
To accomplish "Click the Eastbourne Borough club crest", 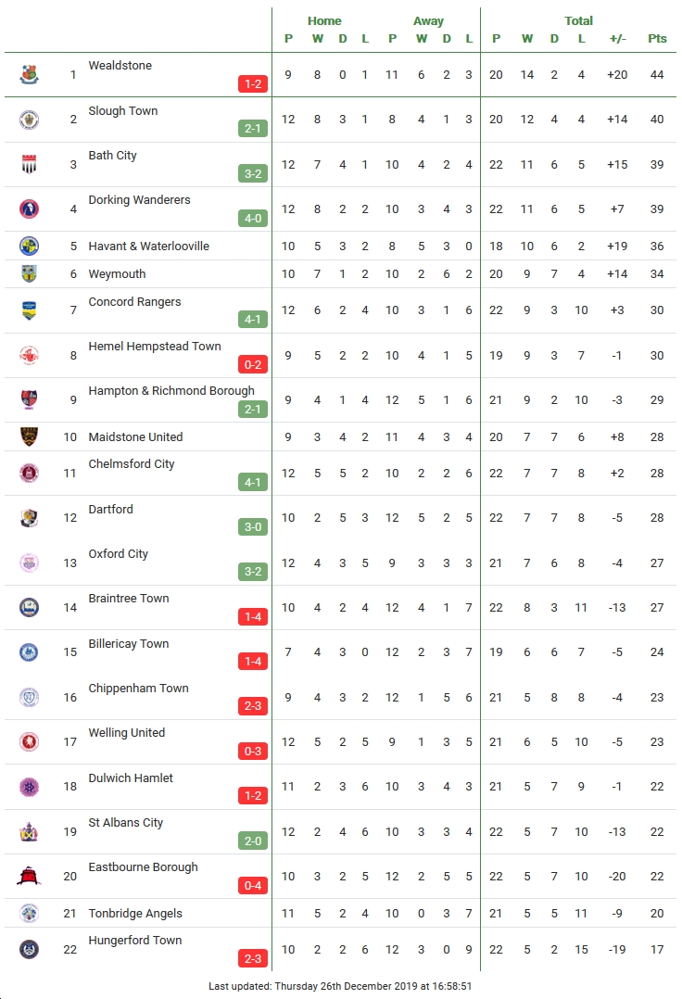I will coord(29,877).
